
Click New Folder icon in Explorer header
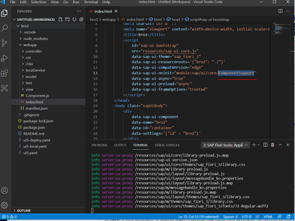coord(67,19)
